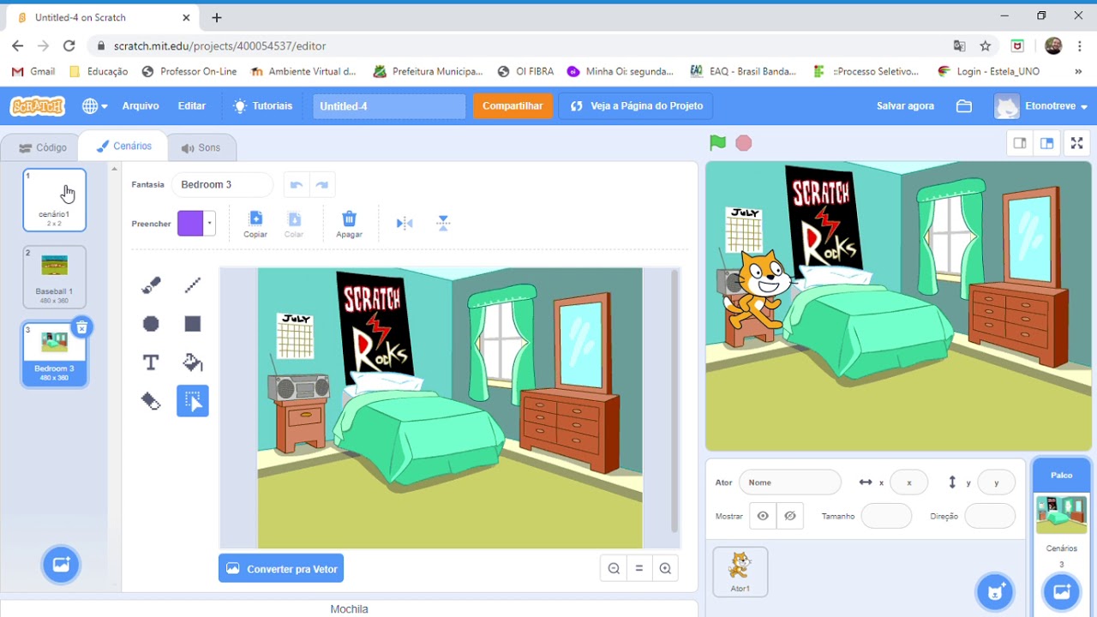Screen dimensions: 1097x617
Task: Select Baseball 1 backdrop thumbnail
Action: [x=54, y=277]
